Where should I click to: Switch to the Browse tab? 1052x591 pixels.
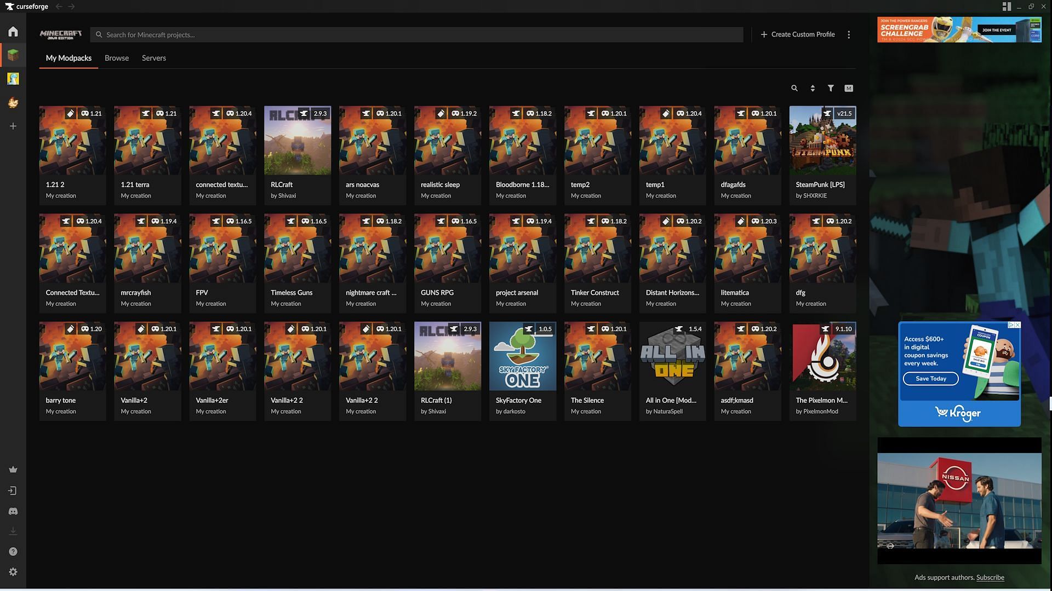point(116,57)
